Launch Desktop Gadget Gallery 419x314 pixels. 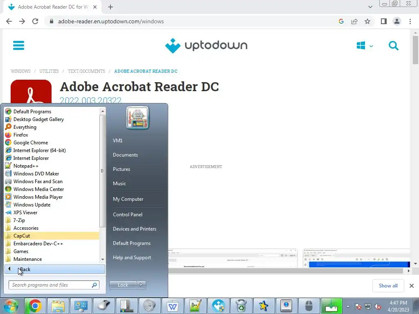pos(52,119)
